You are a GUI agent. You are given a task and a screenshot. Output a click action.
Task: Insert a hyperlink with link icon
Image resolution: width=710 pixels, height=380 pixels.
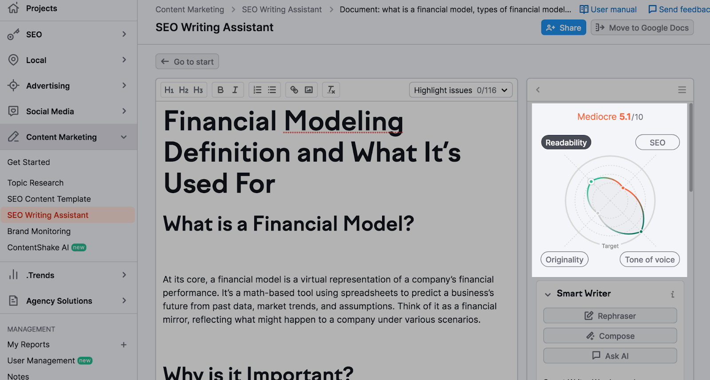point(294,90)
